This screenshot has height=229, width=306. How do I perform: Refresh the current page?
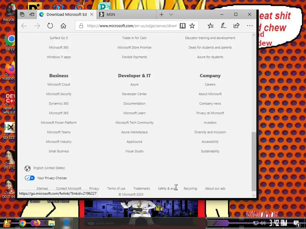click(50, 26)
